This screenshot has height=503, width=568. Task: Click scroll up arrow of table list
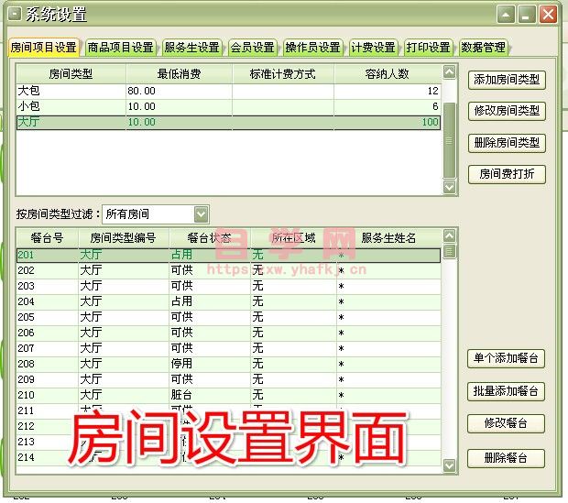[449, 238]
